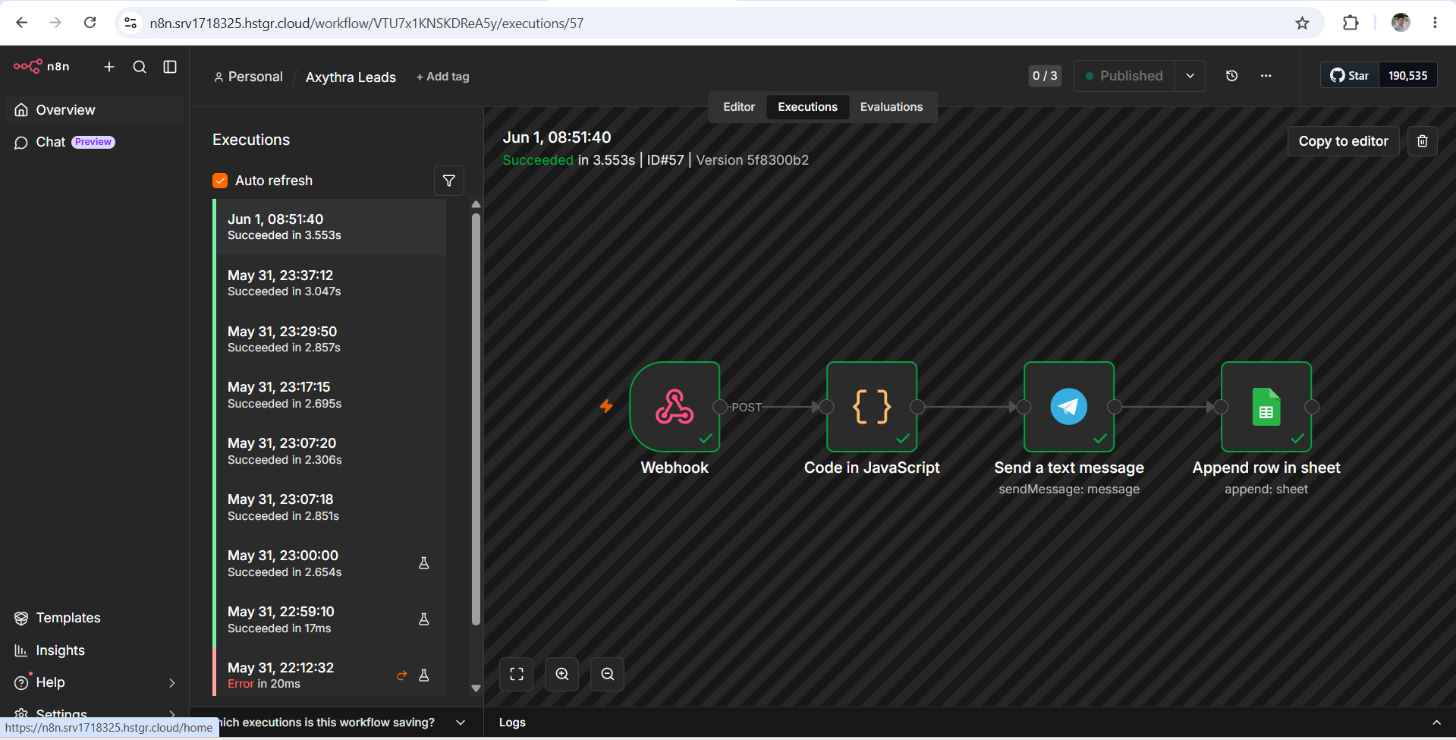Select execution May 31, 23:29:50
This screenshot has width=1456, height=740.
coord(330,339)
